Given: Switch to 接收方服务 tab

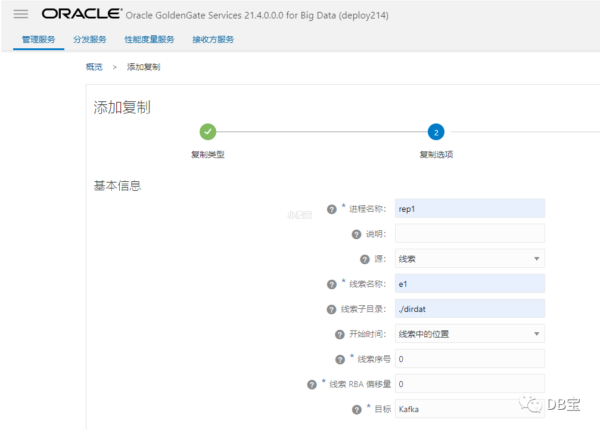Looking at the screenshot, I should click(x=213, y=39).
